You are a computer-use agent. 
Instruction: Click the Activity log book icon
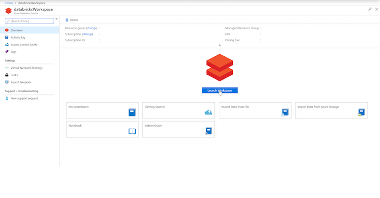coord(7,37)
